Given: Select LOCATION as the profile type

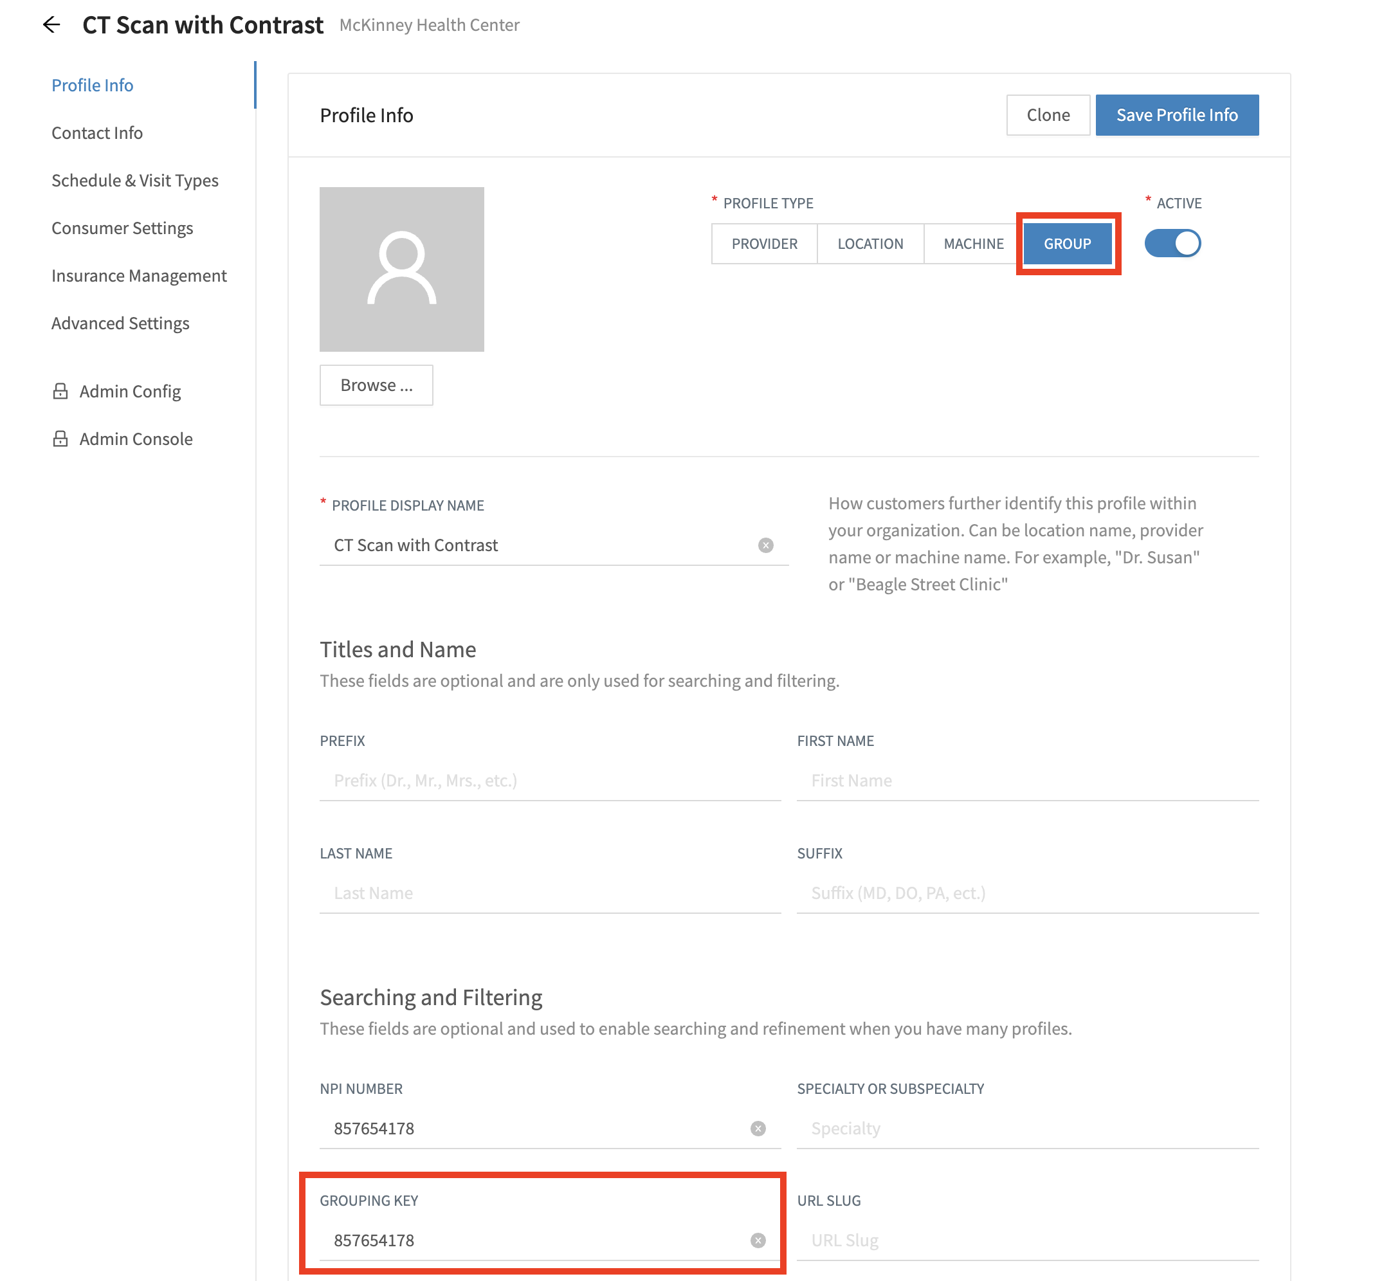Looking at the screenshot, I should click(x=870, y=244).
